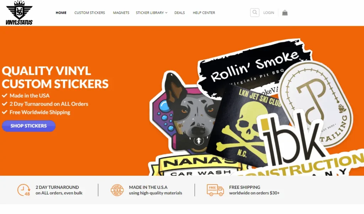This screenshot has width=364, height=214.
Task: Click the VinylStatus logo
Action: (19, 13)
